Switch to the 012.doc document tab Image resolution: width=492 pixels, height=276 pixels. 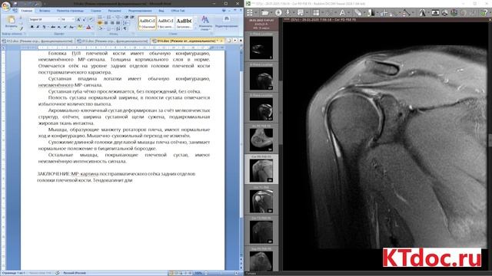[x=38, y=41]
